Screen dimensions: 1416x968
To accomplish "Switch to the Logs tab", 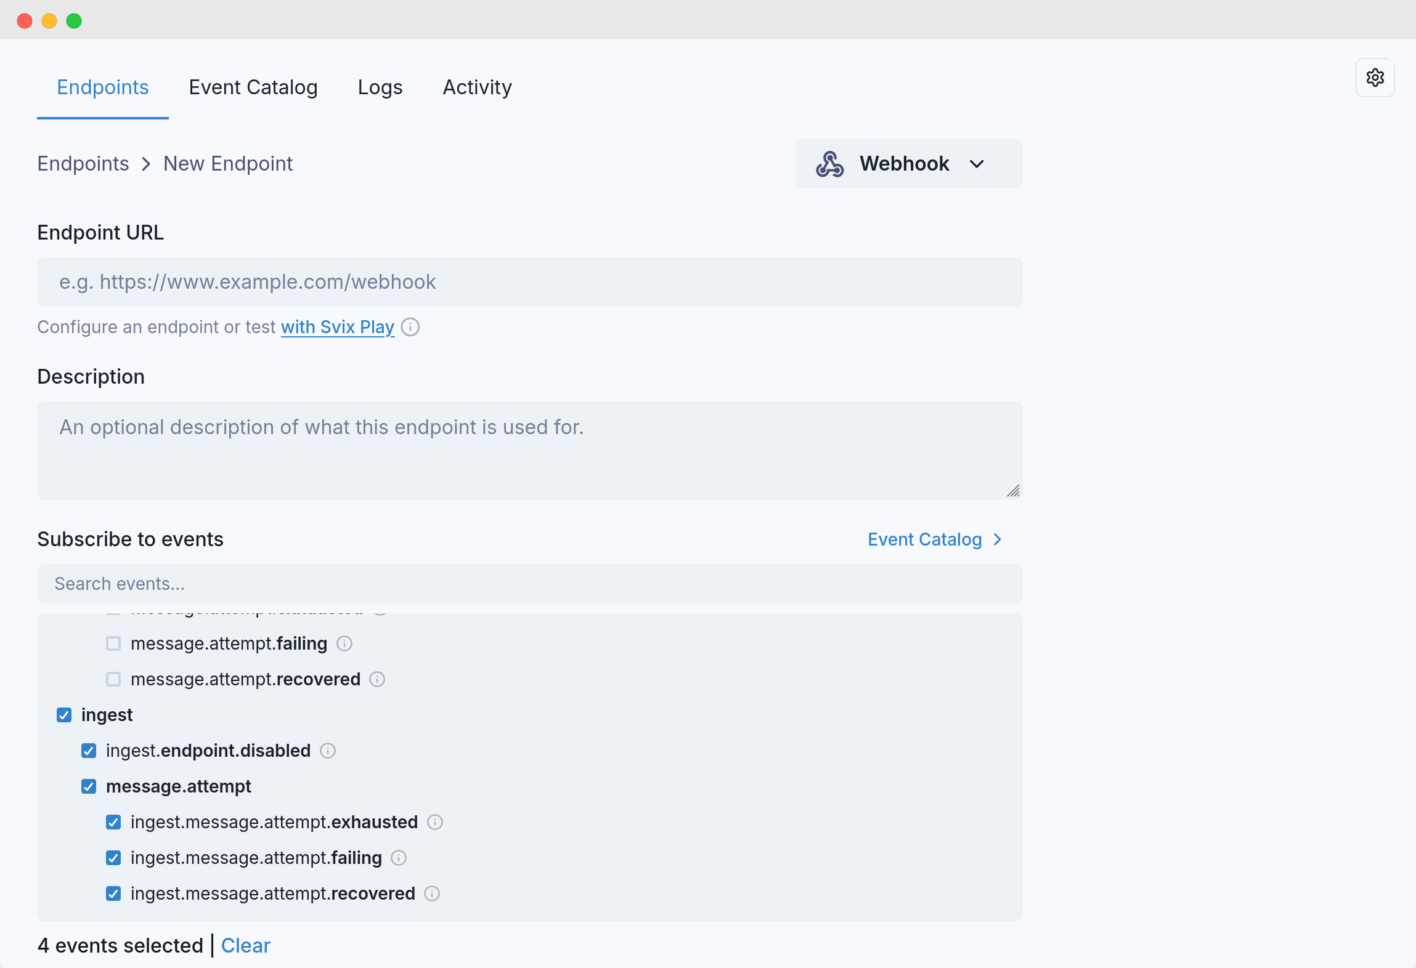I will coord(380,87).
